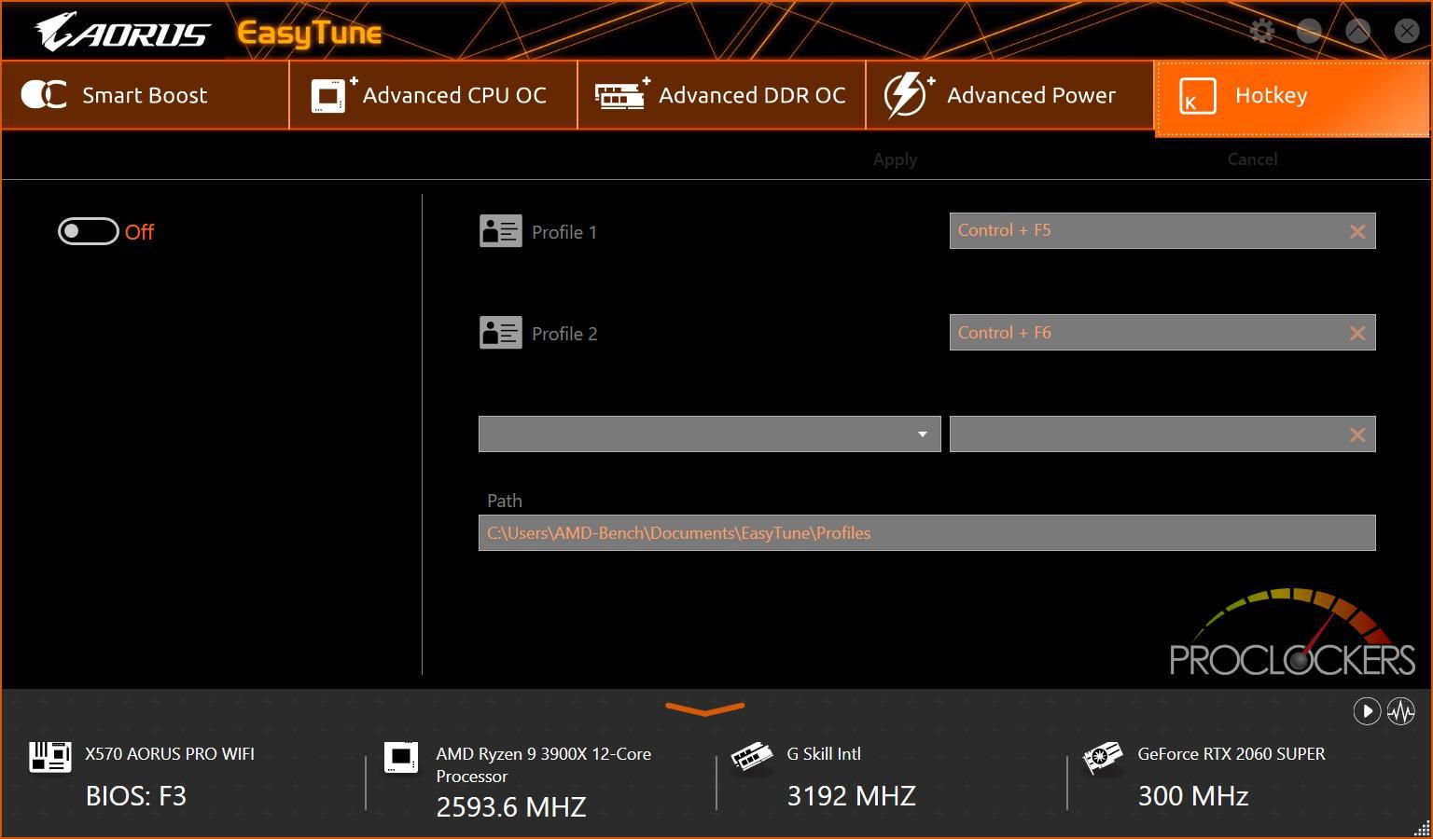Click the Advanced DDR OC memory icon

click(x=622, y=95)
